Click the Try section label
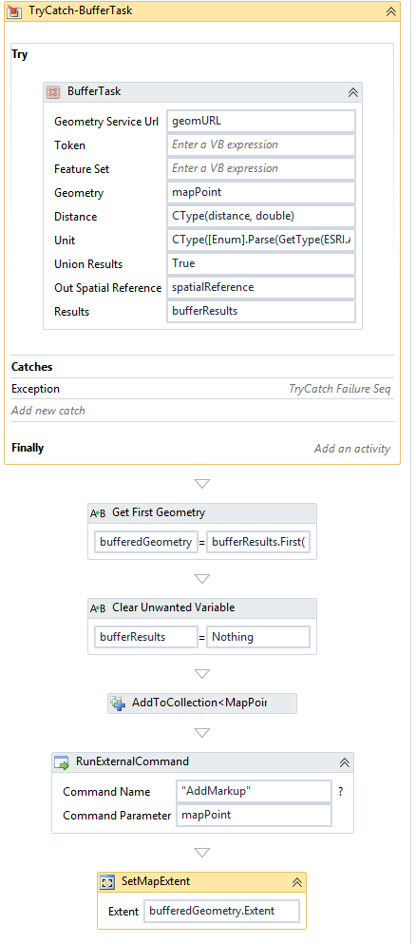 (19, 54)
